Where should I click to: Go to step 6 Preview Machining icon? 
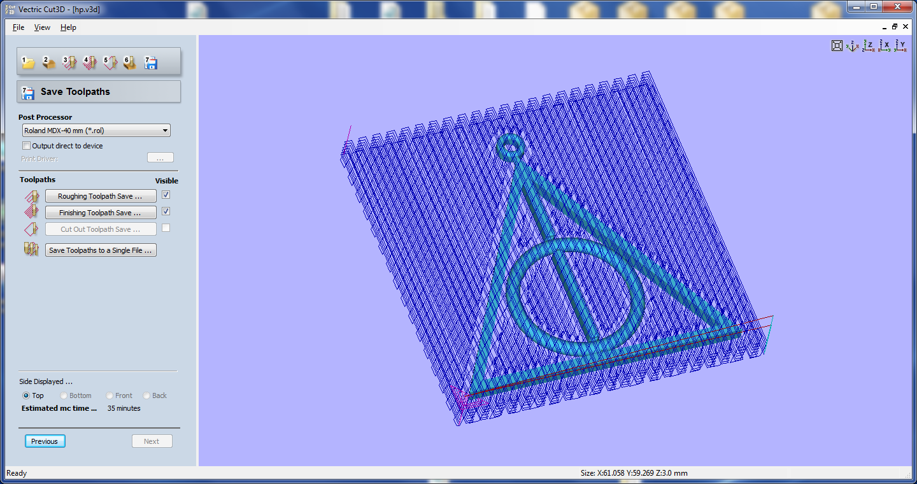(x=131, y=62)
